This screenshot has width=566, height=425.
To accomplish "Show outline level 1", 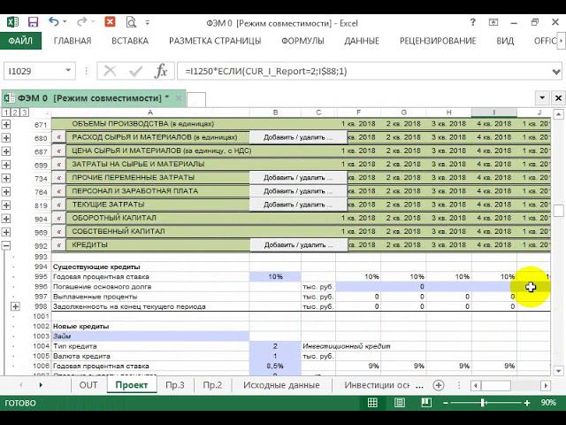I will 6,112.
